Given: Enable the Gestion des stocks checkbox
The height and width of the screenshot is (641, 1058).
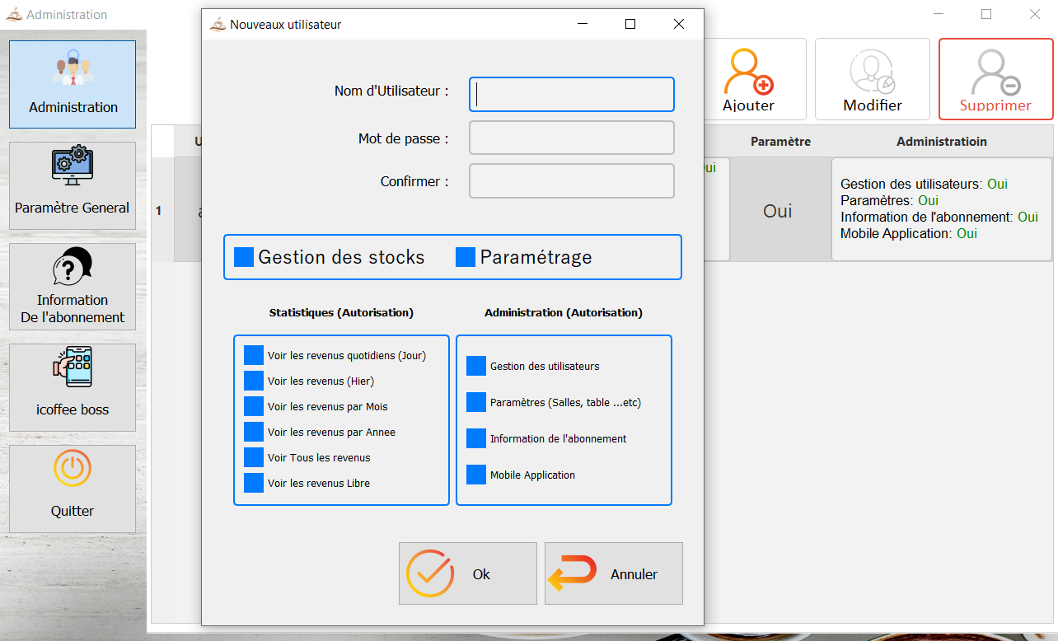Looking at the screenshot, I should 244,257.
